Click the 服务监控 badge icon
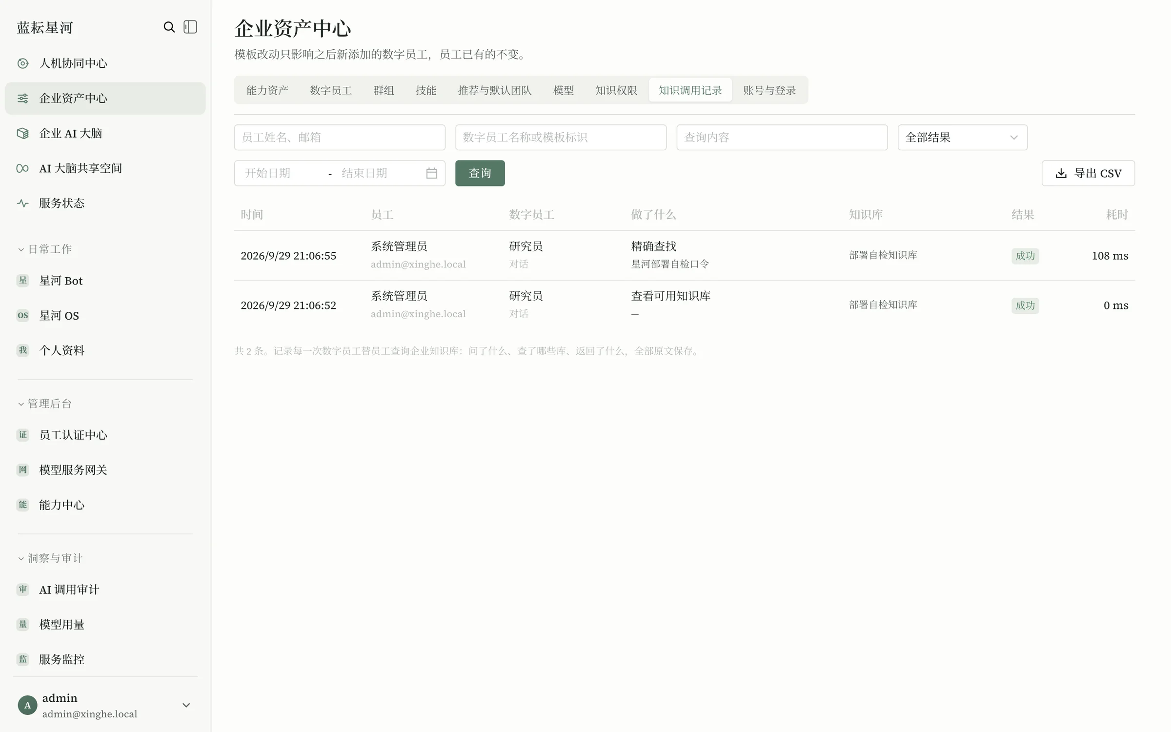The height and width of the screenshot is (732, 1171). pos(23,659)
